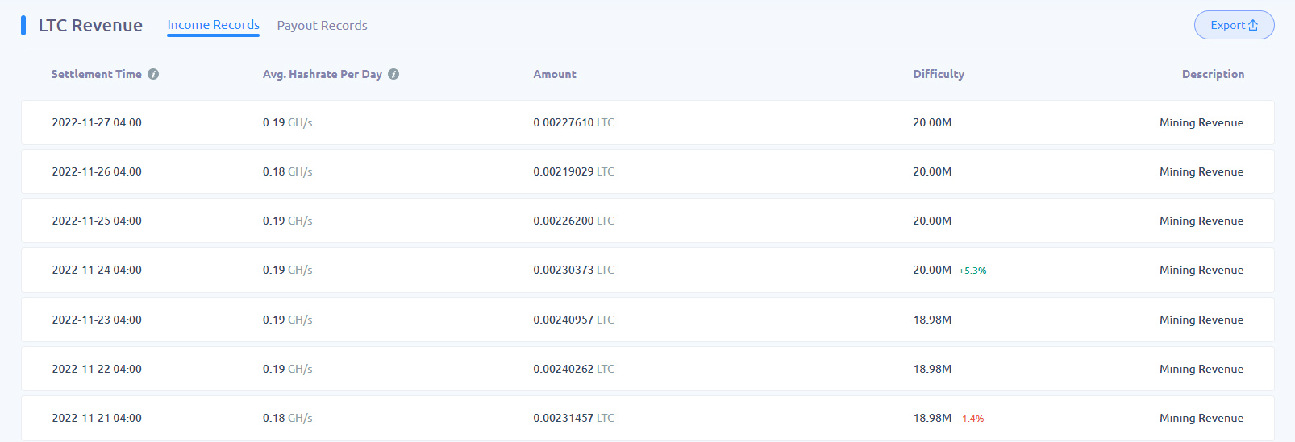1295x442 pixels.
Task: Switch to the Income Records tab
Action: 214,25
